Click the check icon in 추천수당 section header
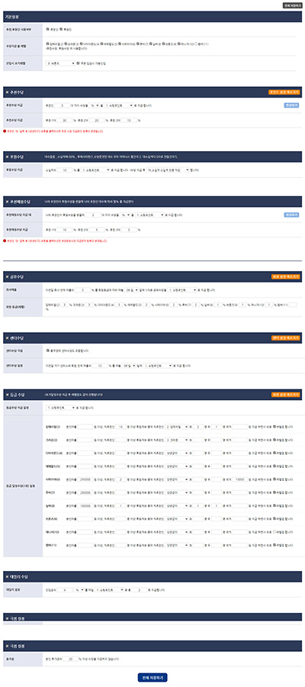Viewport: 305px width, 687px height. [7, 92]
